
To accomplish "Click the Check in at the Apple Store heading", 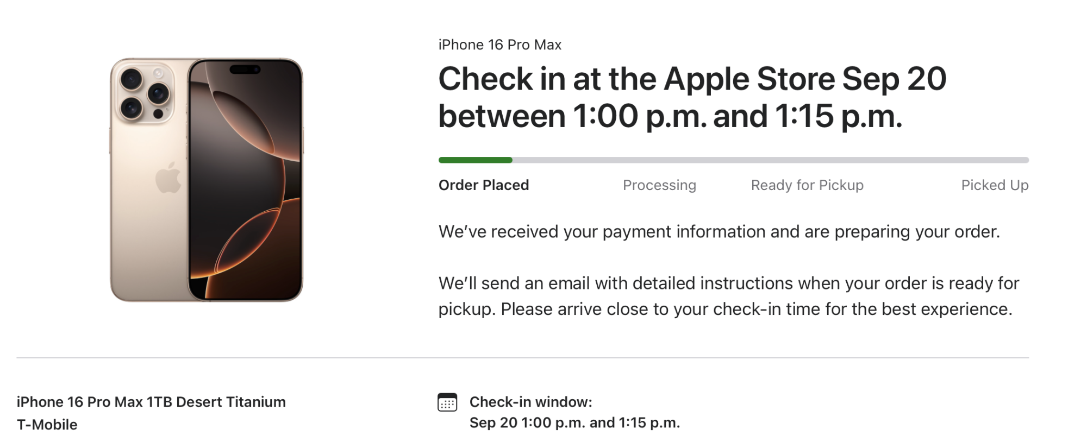I will tap(692, 97).
